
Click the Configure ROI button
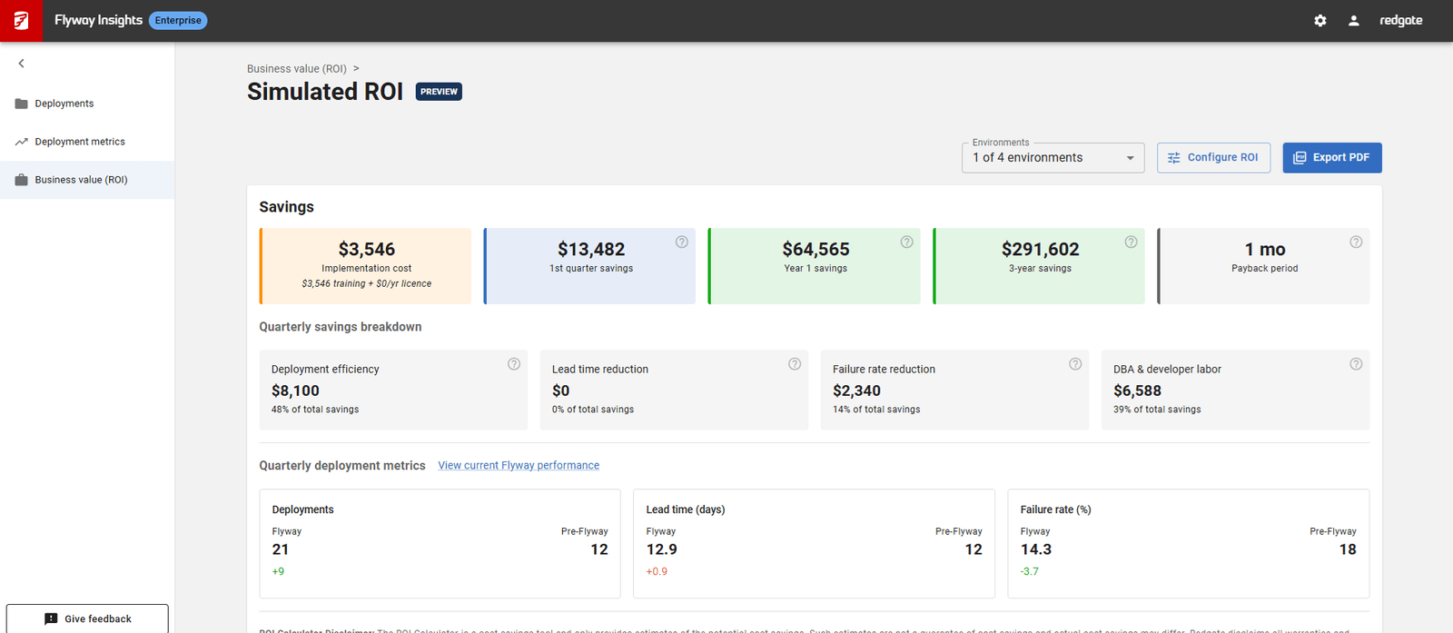click(1213, 157)
